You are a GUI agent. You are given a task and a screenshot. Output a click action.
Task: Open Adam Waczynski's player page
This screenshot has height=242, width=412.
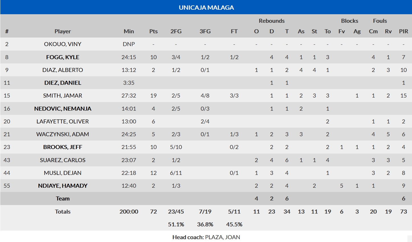(x=63, y=134)
